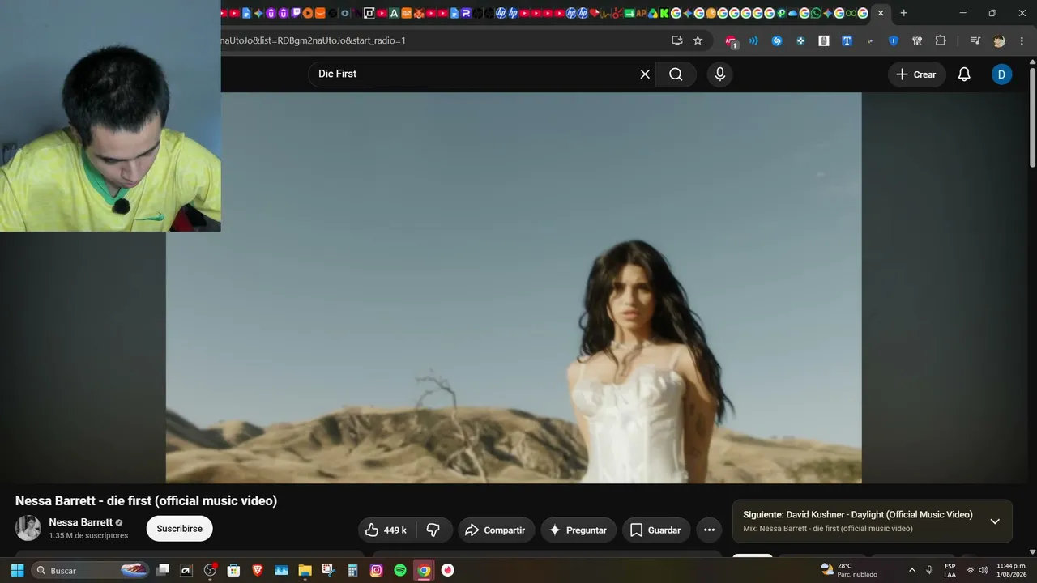Open a new browser tab
Screen dimensions: 1037x583
(904, 13)
